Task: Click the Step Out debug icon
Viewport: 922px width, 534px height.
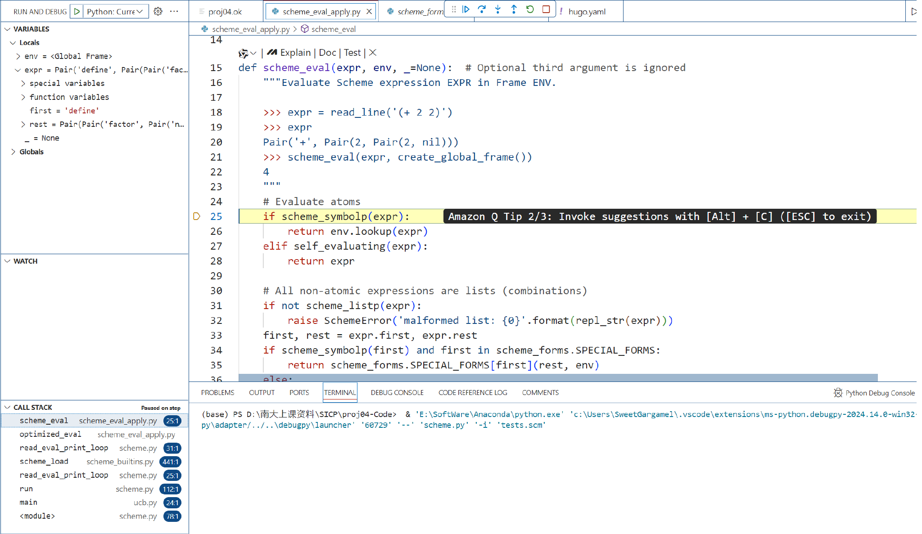Action: pyautogui.click(x=514, y=9)
